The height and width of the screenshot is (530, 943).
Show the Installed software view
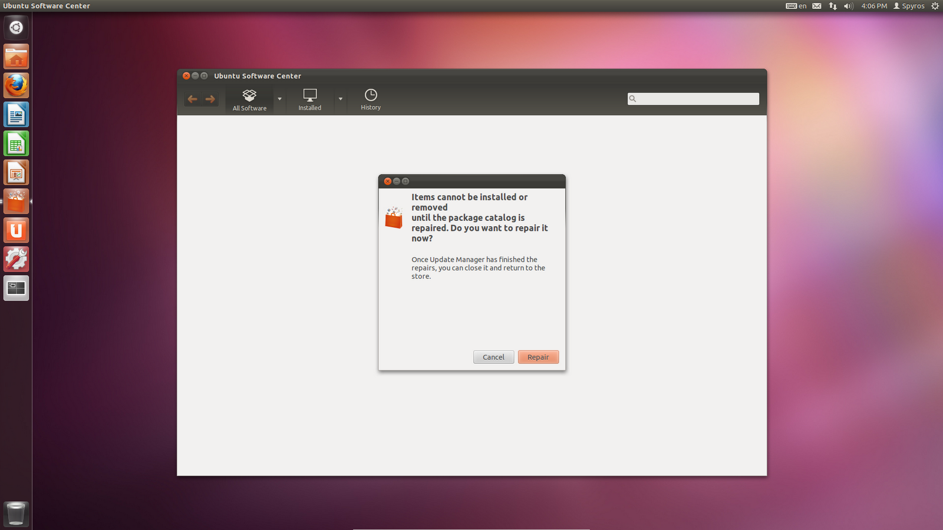(309, 100)
